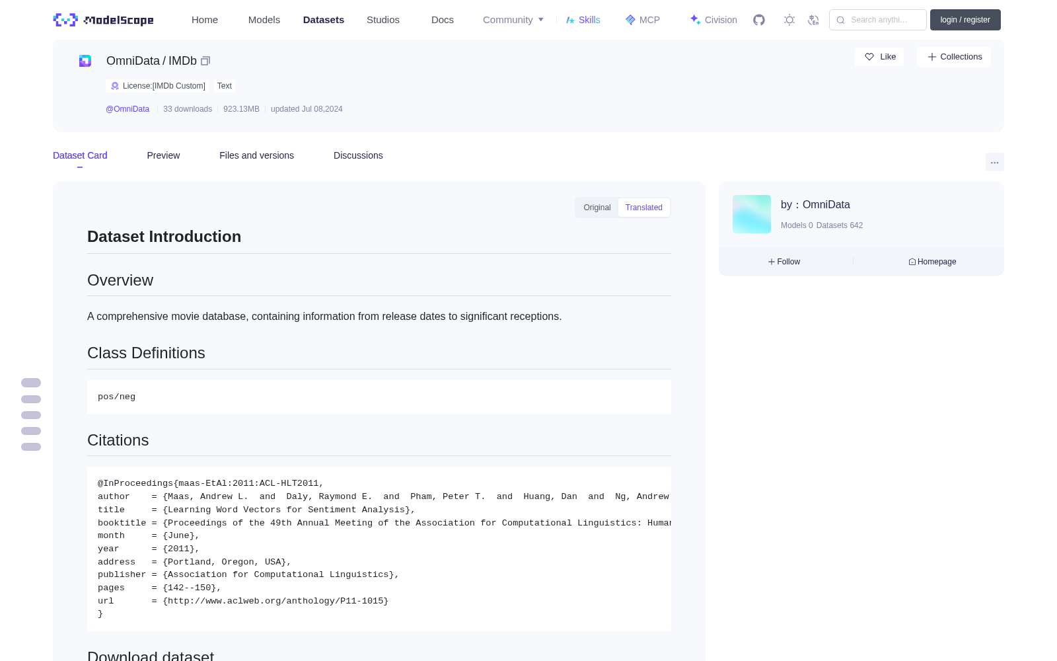This screenshot has height=661, width=1057.
Task: Open the Discussions tab
Action: (358, 155)
